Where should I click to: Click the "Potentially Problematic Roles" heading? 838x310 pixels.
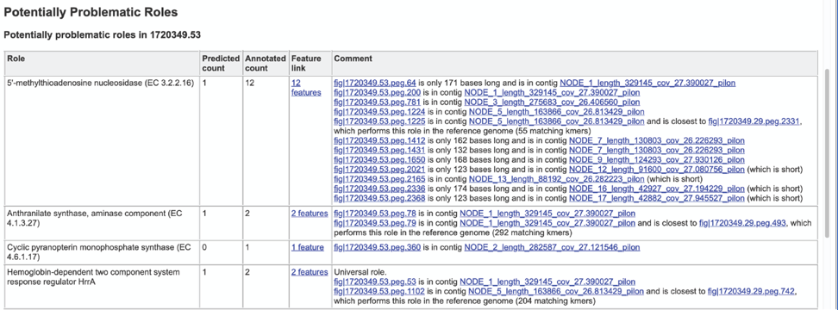coord(91,12)
